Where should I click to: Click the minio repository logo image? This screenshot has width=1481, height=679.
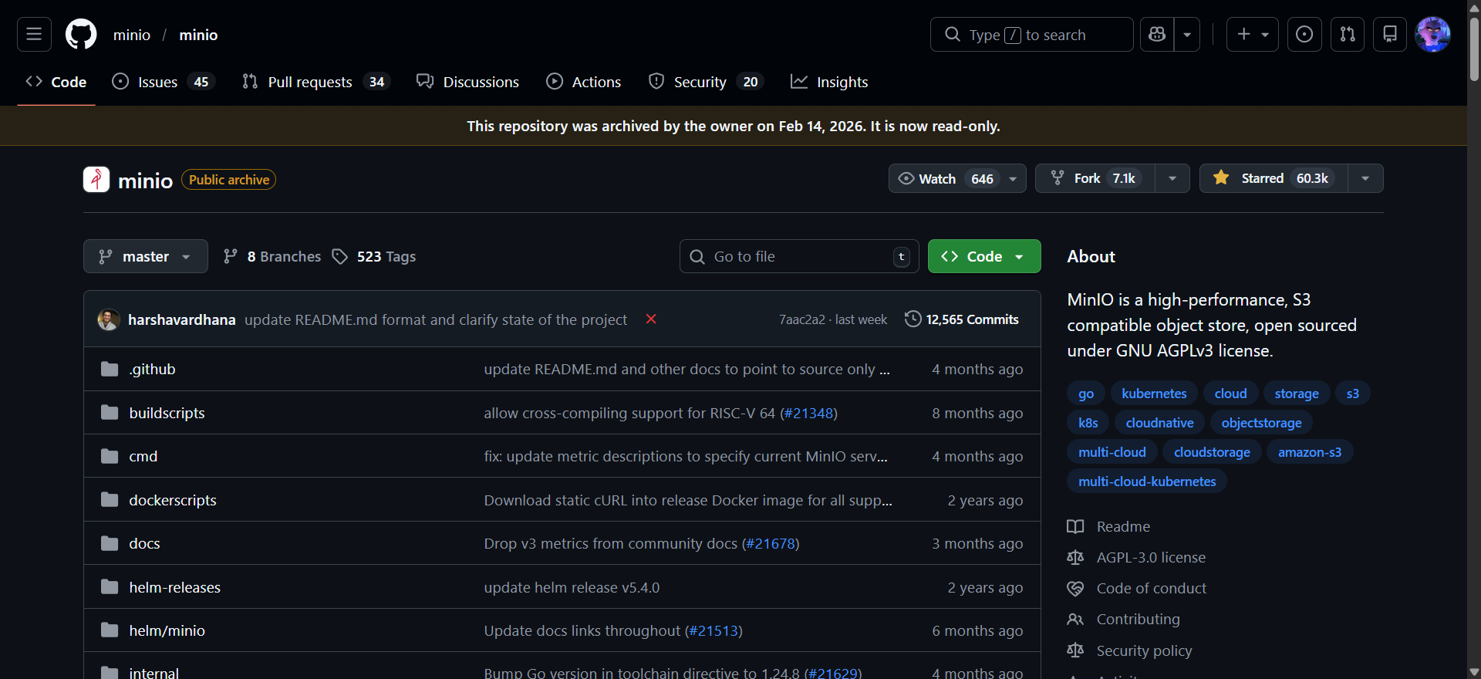click(96, 180)
